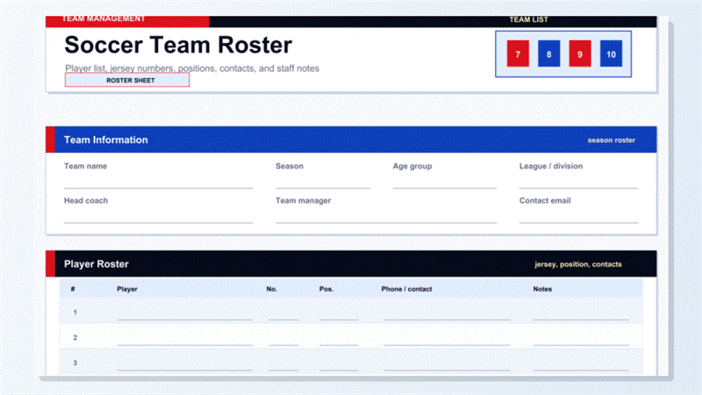Click the 'season roster' header note

click(x=611, y=140)
